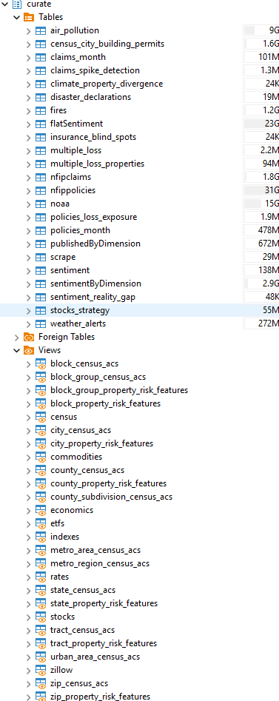Collapse the Views folder

[17, 351]
